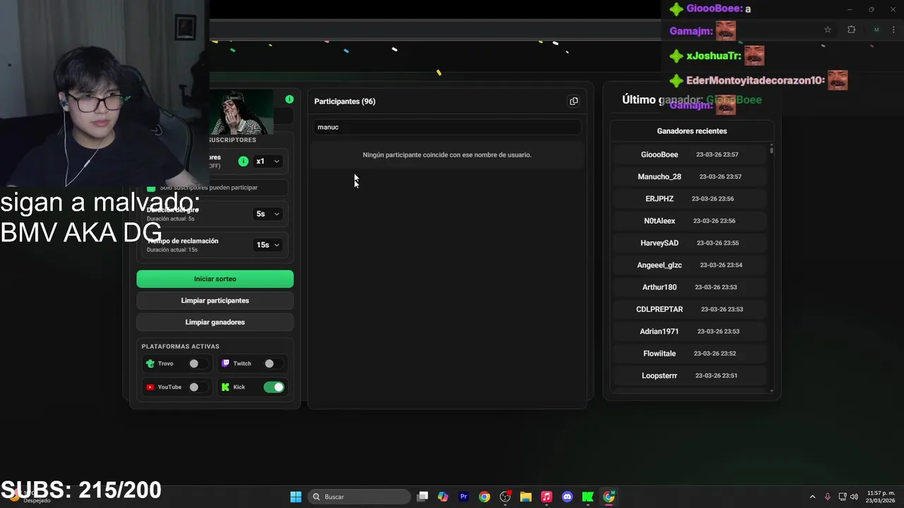904x508 pixels.
Task: Click EderMontoyitadecorazon10 username in chat overlay
Action: (755, 80)
